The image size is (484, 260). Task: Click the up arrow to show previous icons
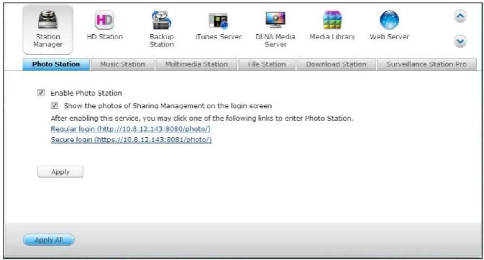click(x=460, y=16)
